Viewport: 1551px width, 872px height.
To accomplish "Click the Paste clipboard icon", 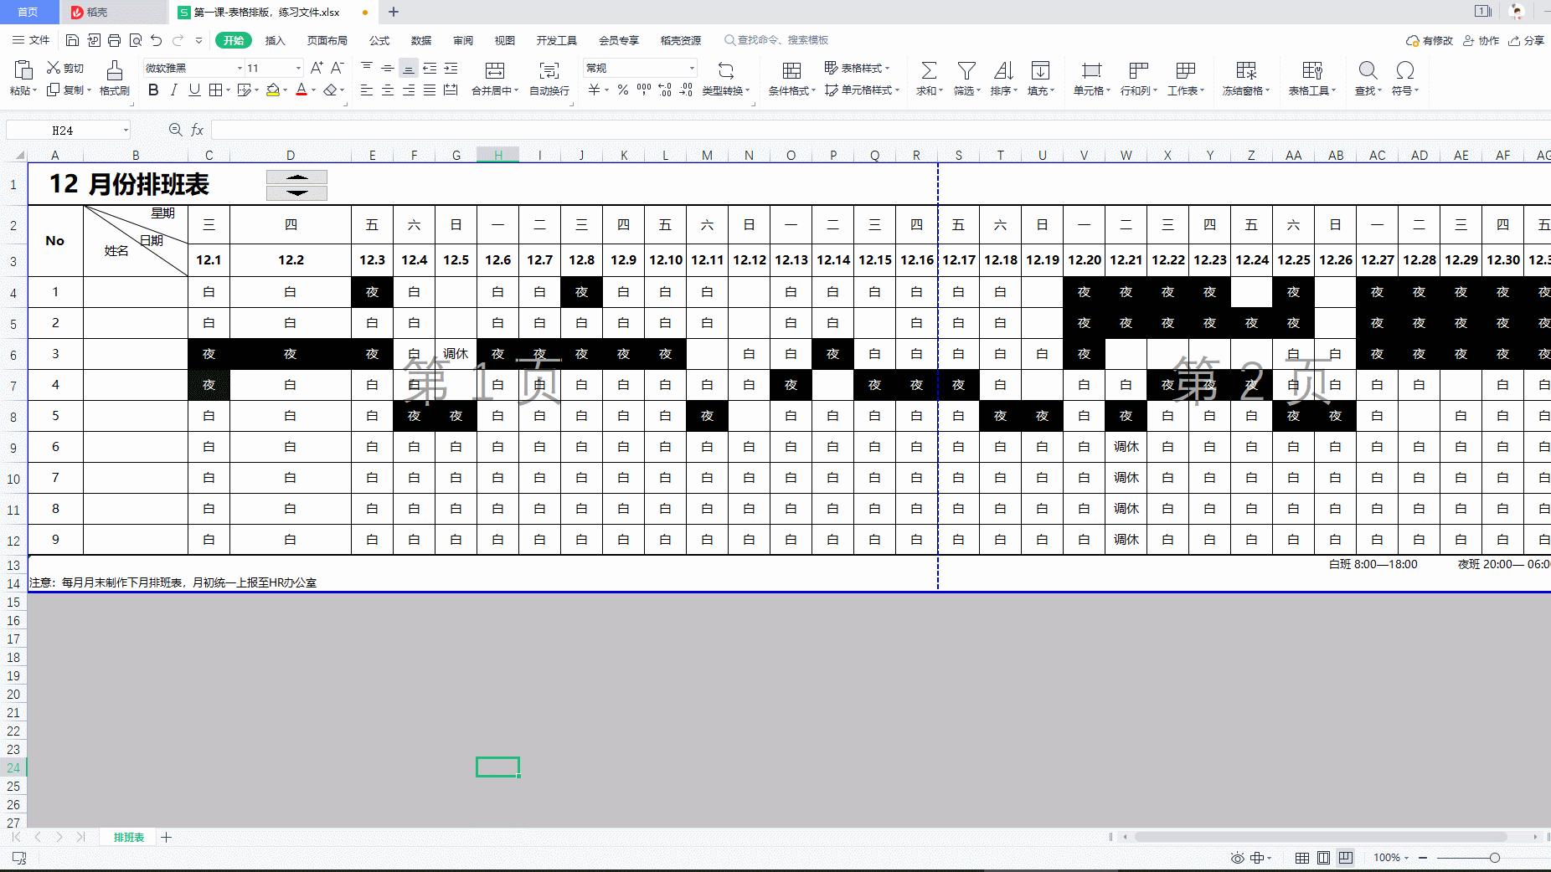I will click(23, 69).
